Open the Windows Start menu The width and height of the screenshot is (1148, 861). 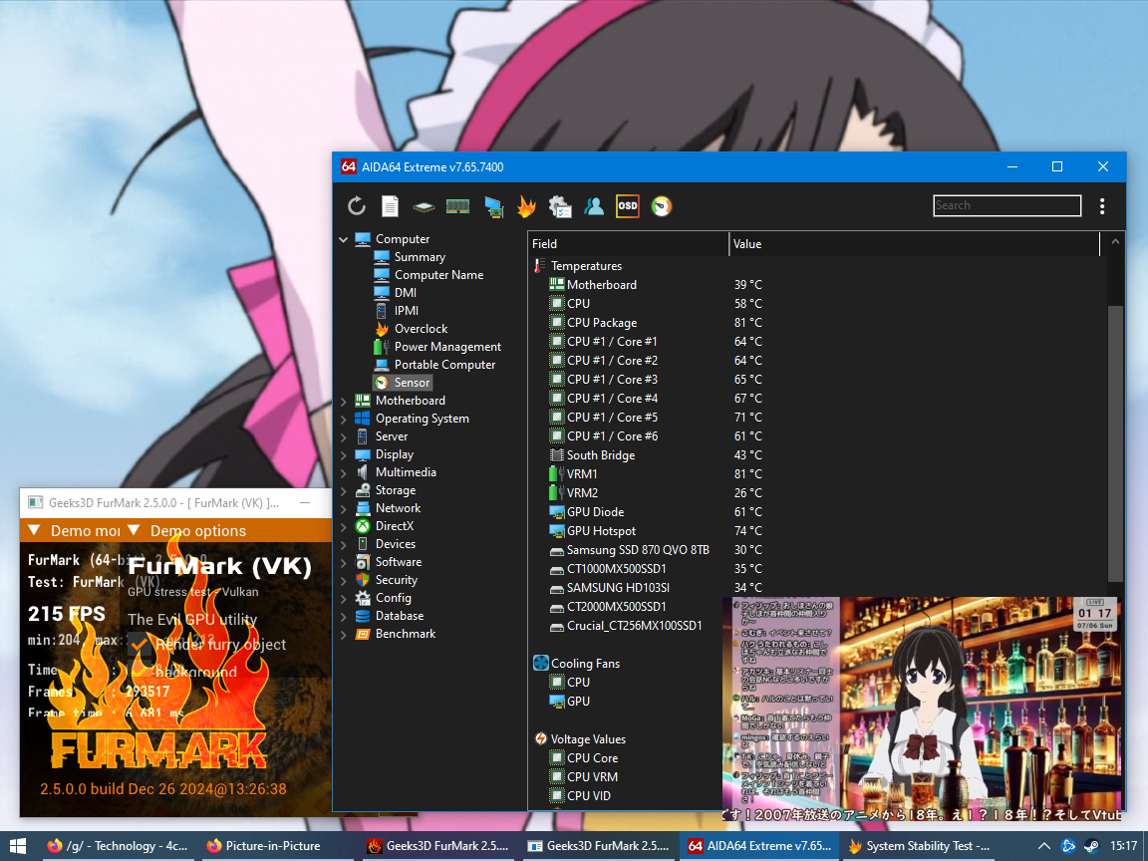(x=18, y=846)
